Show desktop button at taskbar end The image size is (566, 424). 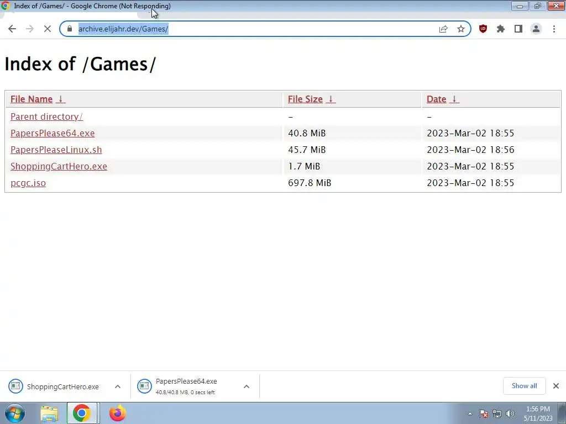coord(562,413)
